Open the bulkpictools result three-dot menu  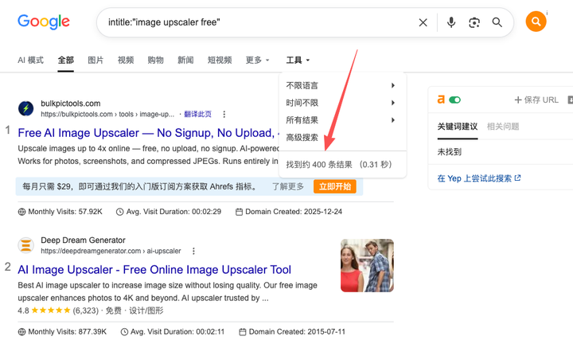224,115
